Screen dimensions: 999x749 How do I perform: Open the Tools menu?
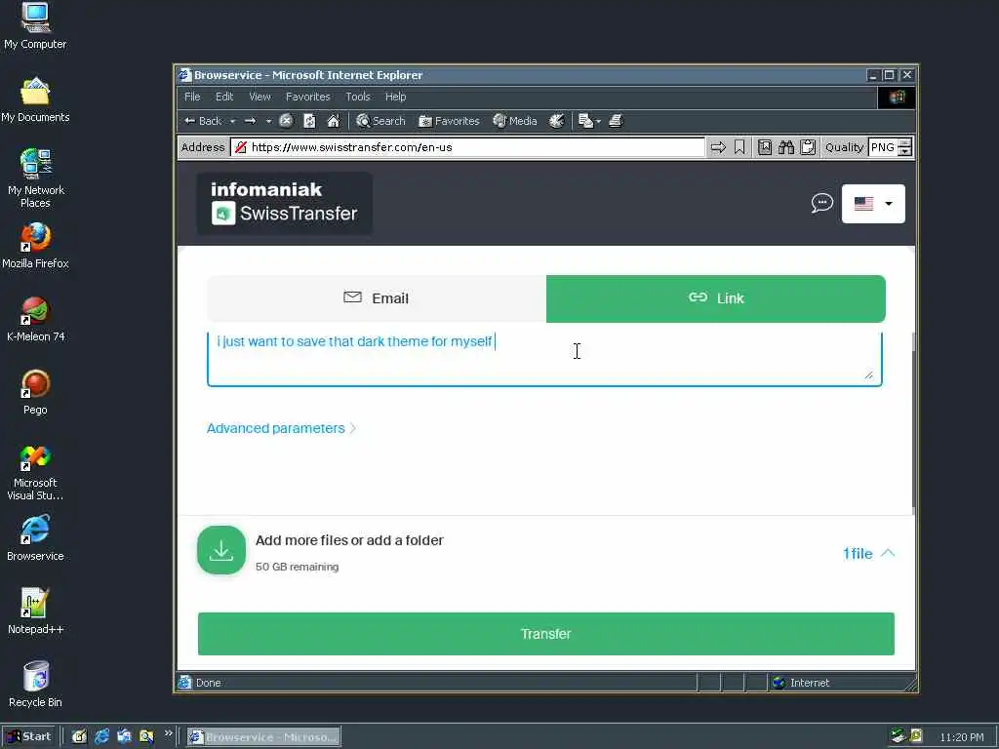point(358,97)
